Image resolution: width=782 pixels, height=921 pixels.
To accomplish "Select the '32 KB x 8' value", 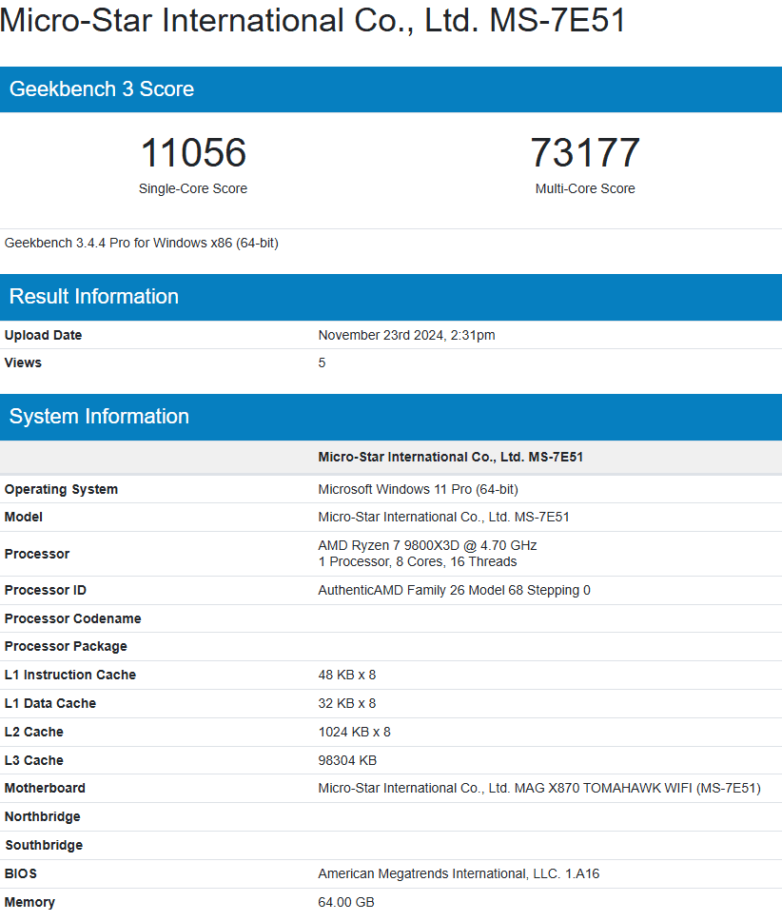I will tap(347, 704).
